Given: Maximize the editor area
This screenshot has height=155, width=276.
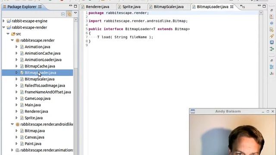Looking at the screenshot, I should (x=264, y=6).
